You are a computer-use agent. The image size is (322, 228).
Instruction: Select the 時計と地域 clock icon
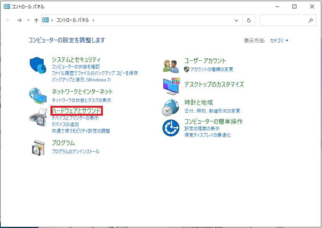click(170, 107)
